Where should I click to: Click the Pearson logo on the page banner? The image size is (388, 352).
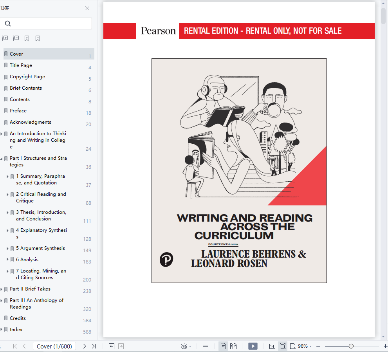(158, 31)
